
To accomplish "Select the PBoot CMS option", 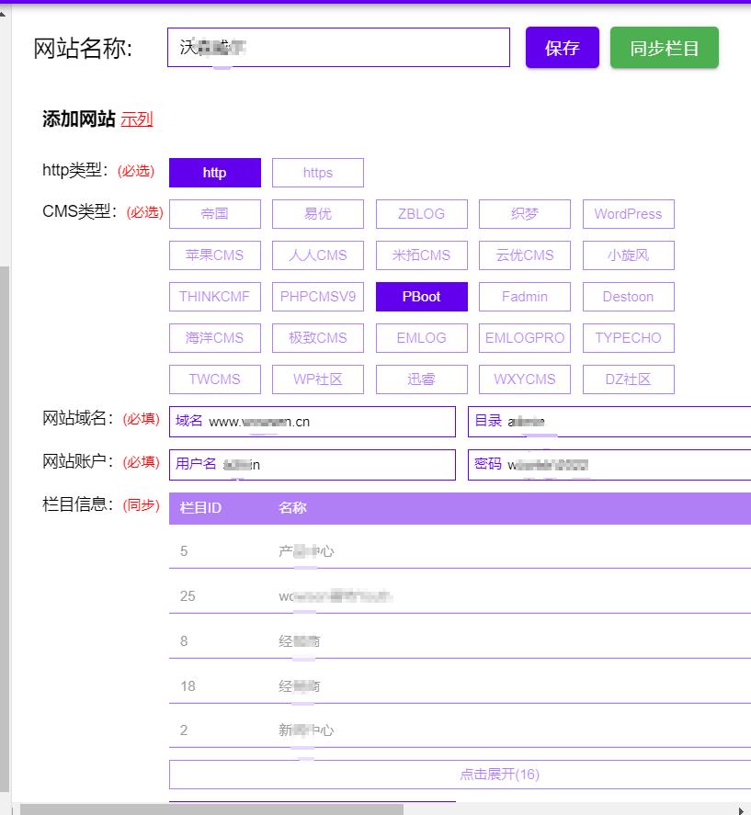I will pos(421,297).
